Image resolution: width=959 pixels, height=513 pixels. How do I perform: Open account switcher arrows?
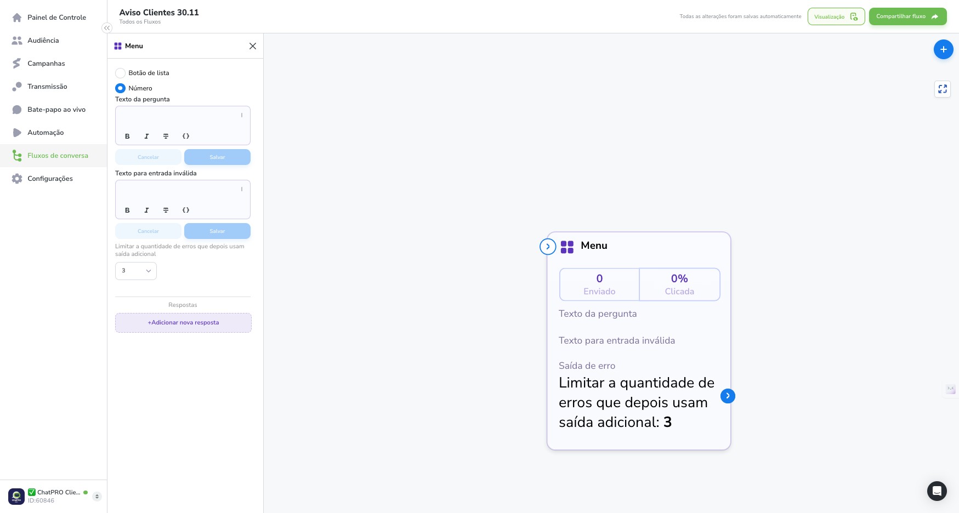click(97, 497)
